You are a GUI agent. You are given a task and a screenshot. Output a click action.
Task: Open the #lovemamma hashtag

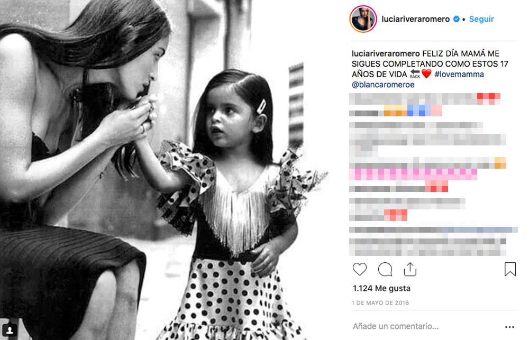pyautogui.click(x=459, y=74)
